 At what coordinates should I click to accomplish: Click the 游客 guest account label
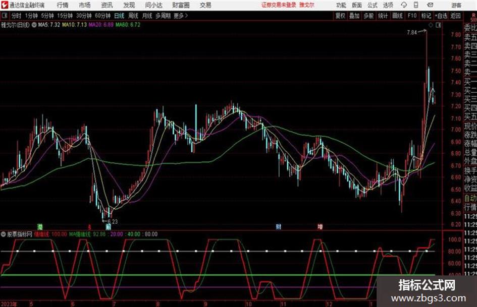[x=456, y=5]
